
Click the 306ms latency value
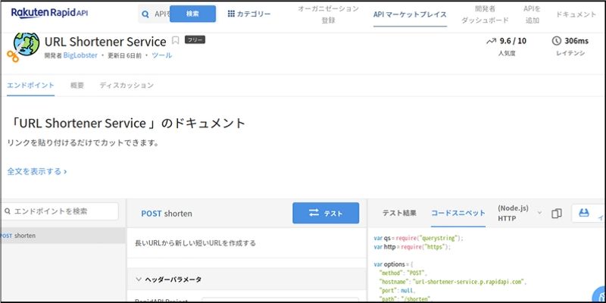coord(576,41)
